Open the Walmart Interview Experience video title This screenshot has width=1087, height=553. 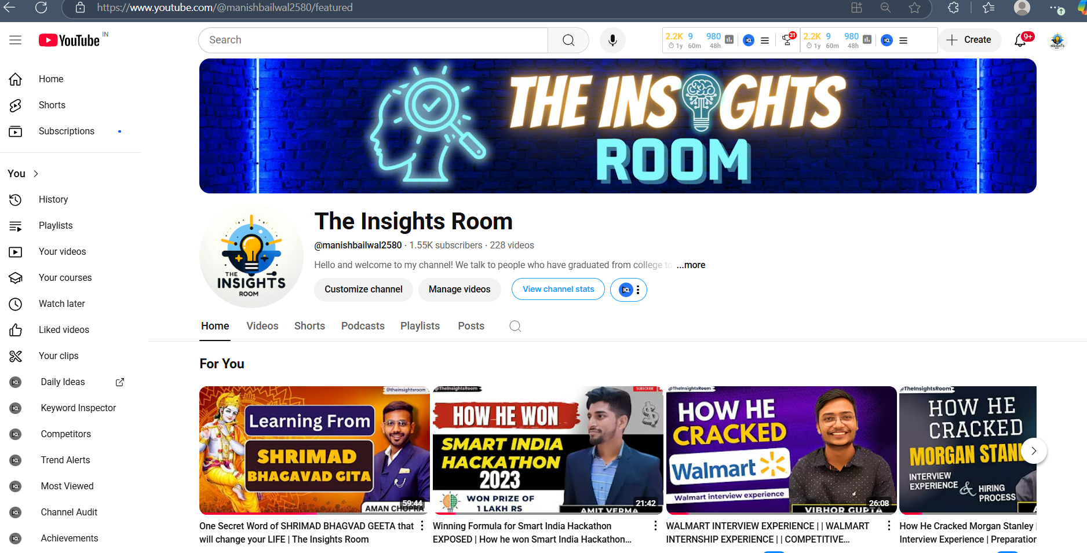pos(768,533)
